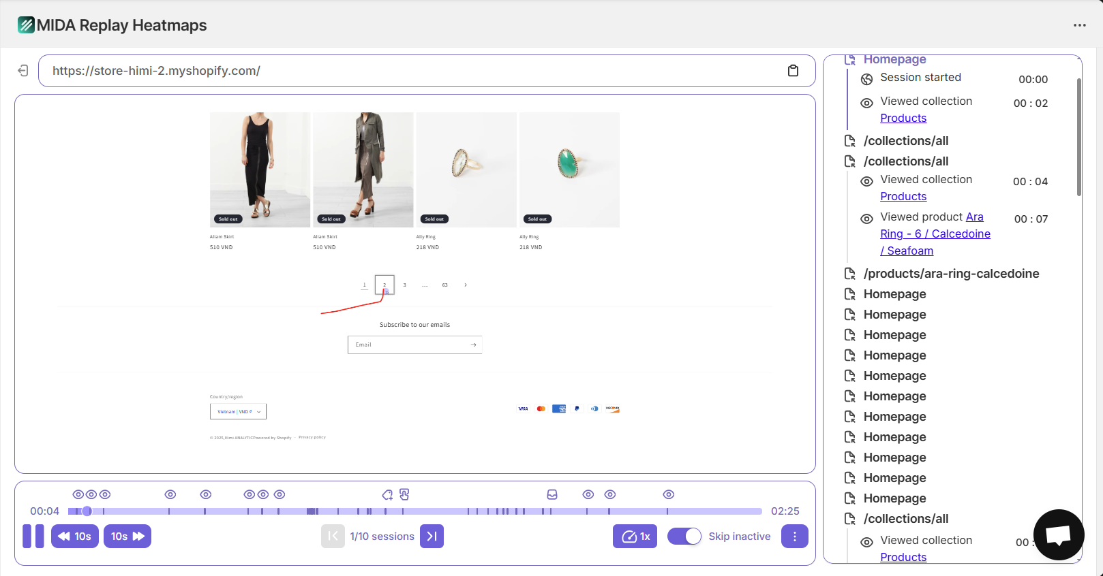Go to previous session
Screen dimensions: 1103x576
tap(333, 537)
